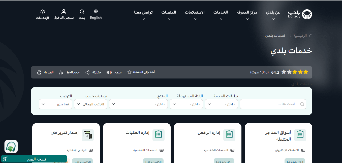The width and height of the screenshot is (342, 163).
Task: Click الإعدادات settings label
Action: click(x=42, y=18)
